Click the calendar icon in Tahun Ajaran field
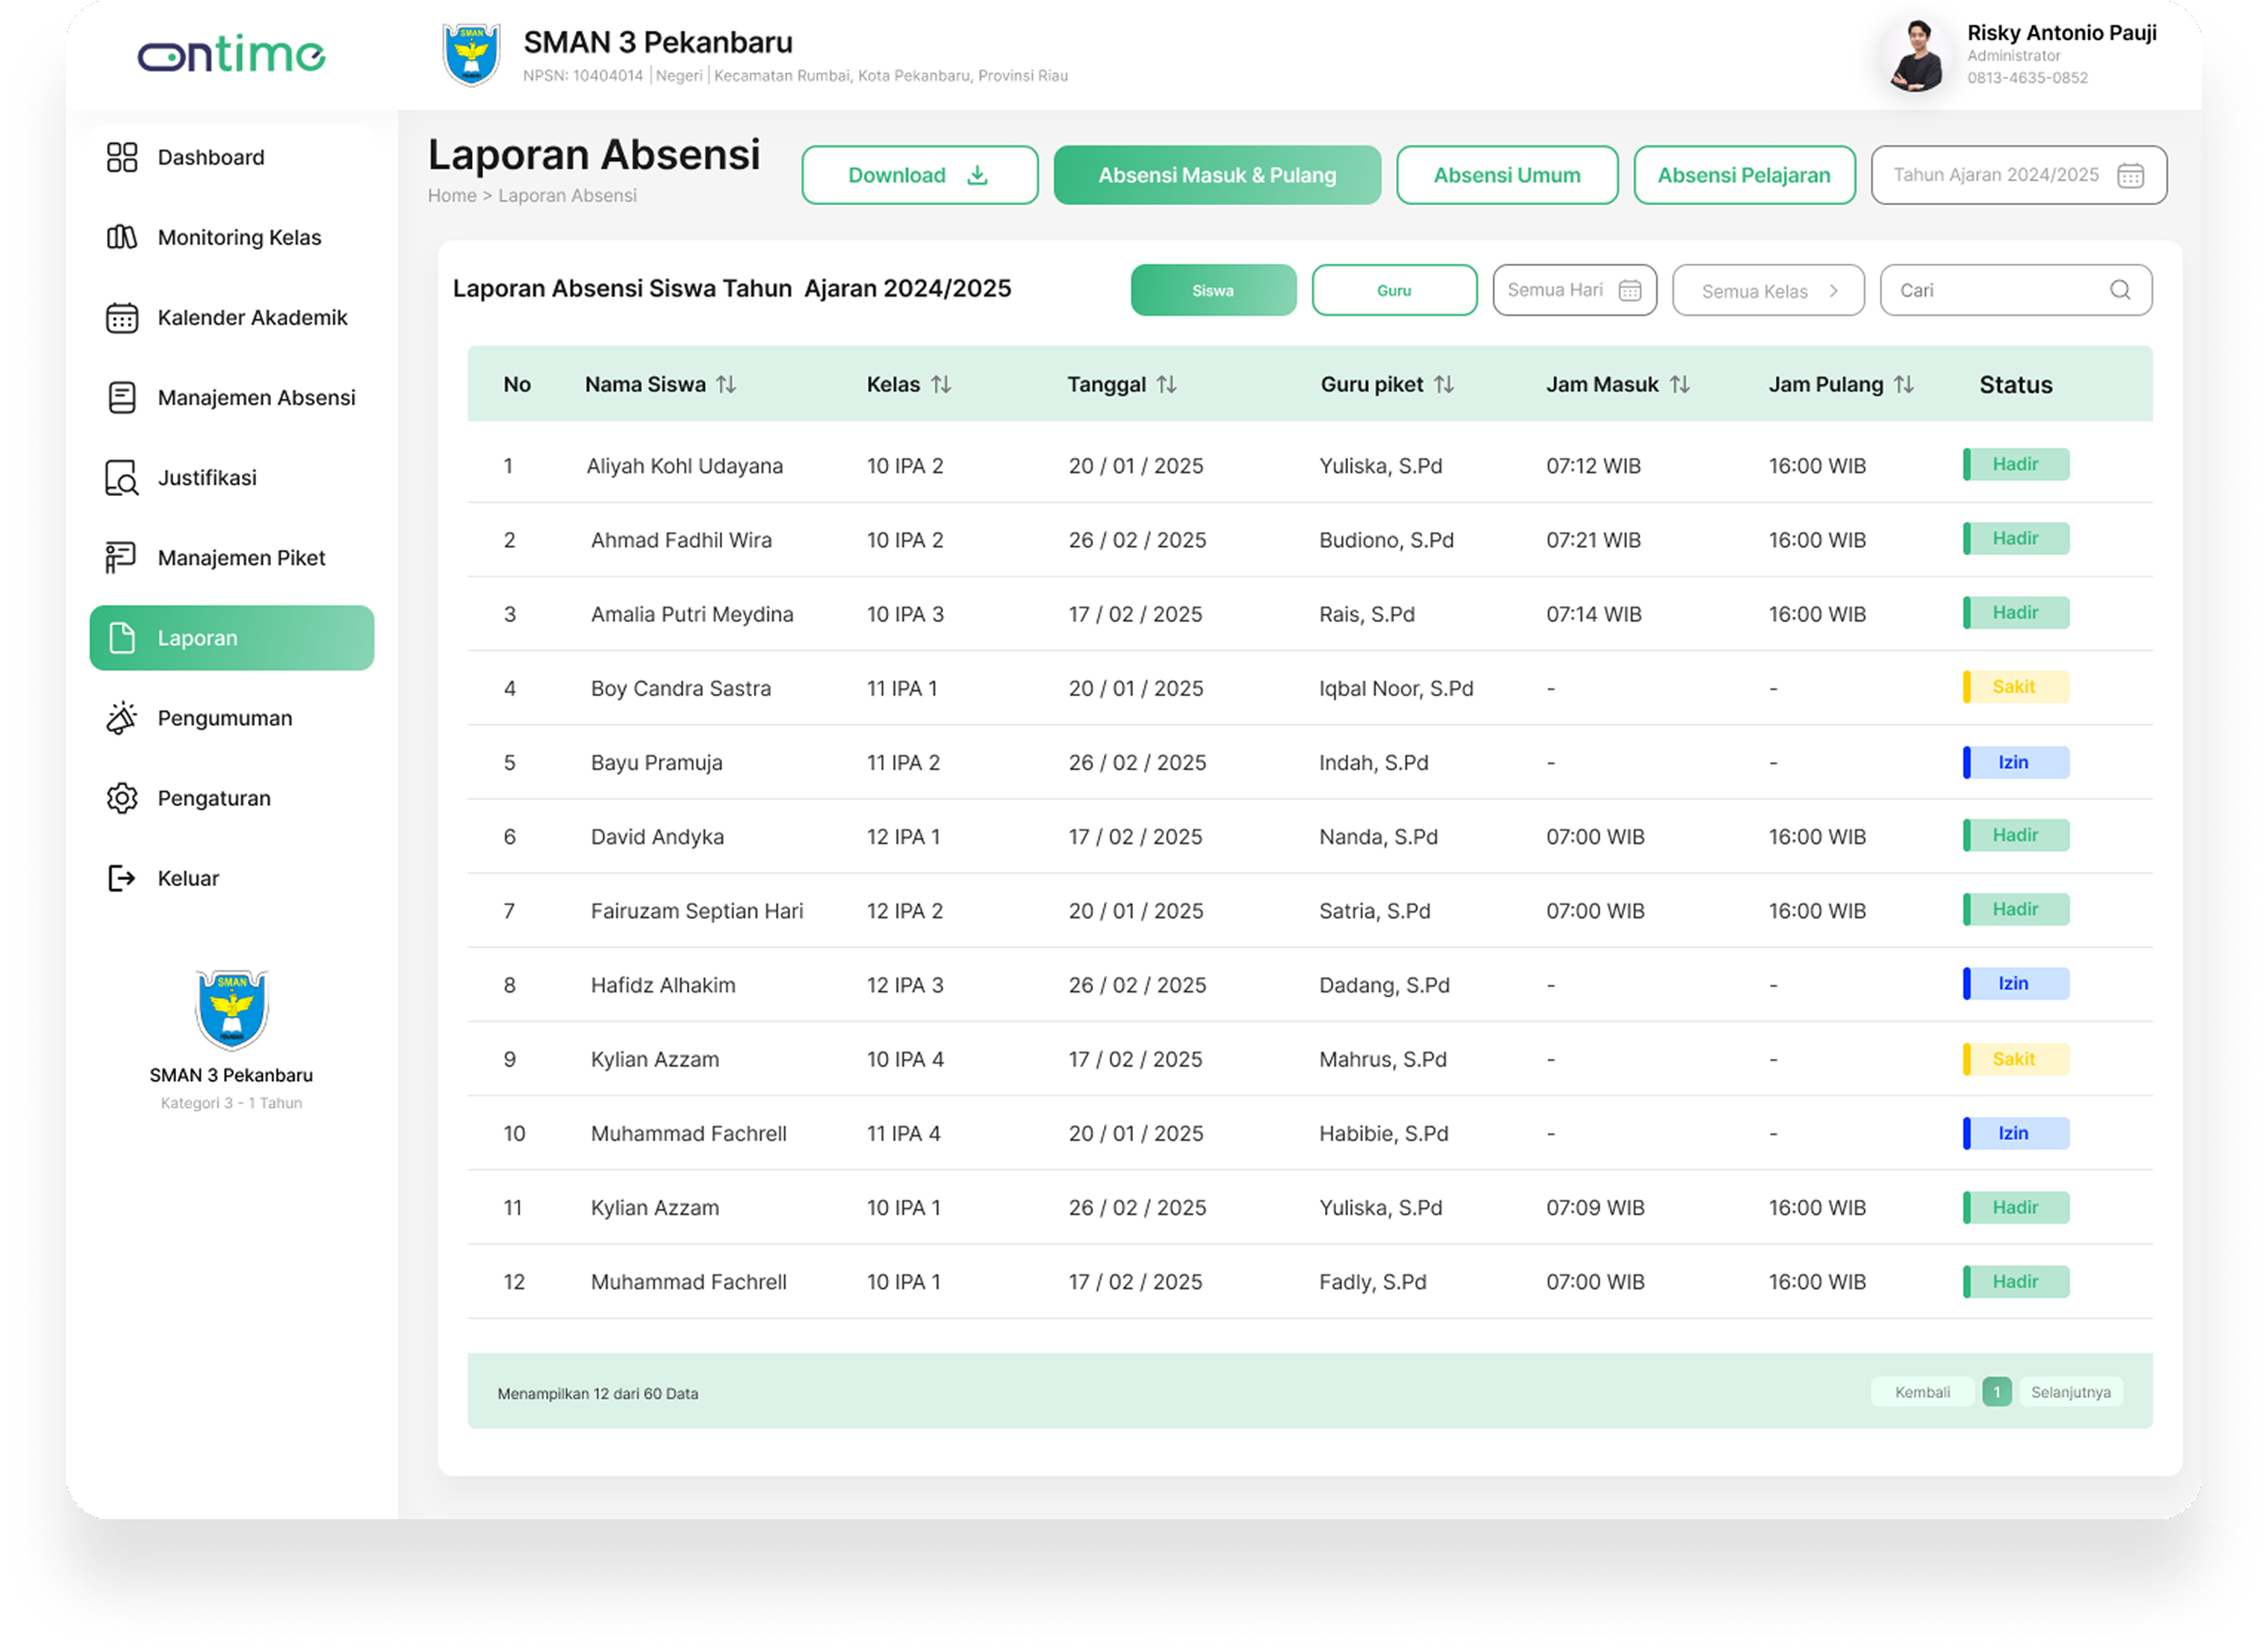This screenshot has height=1651, width=2268. (2130, 175)
